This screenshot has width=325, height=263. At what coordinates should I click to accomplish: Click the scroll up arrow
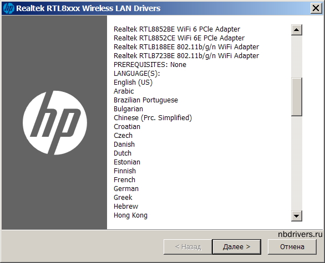click(x=297, y=30)
